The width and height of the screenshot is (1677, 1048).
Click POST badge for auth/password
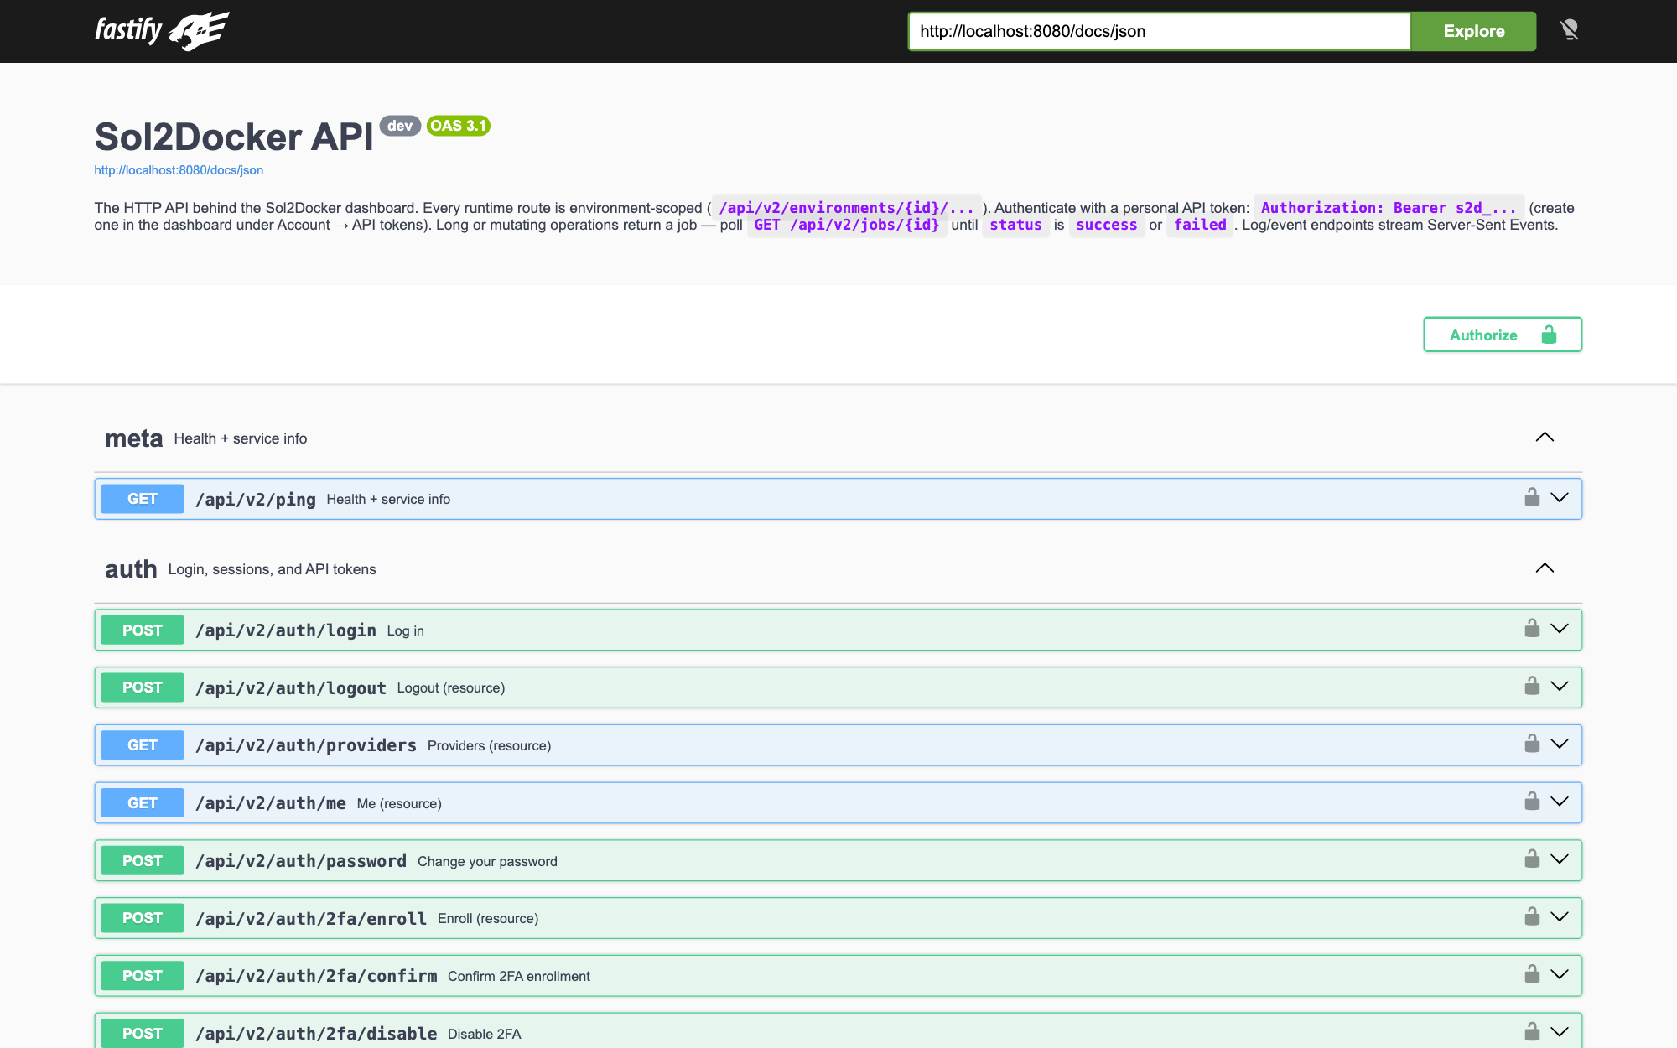[x=143, y=861]
